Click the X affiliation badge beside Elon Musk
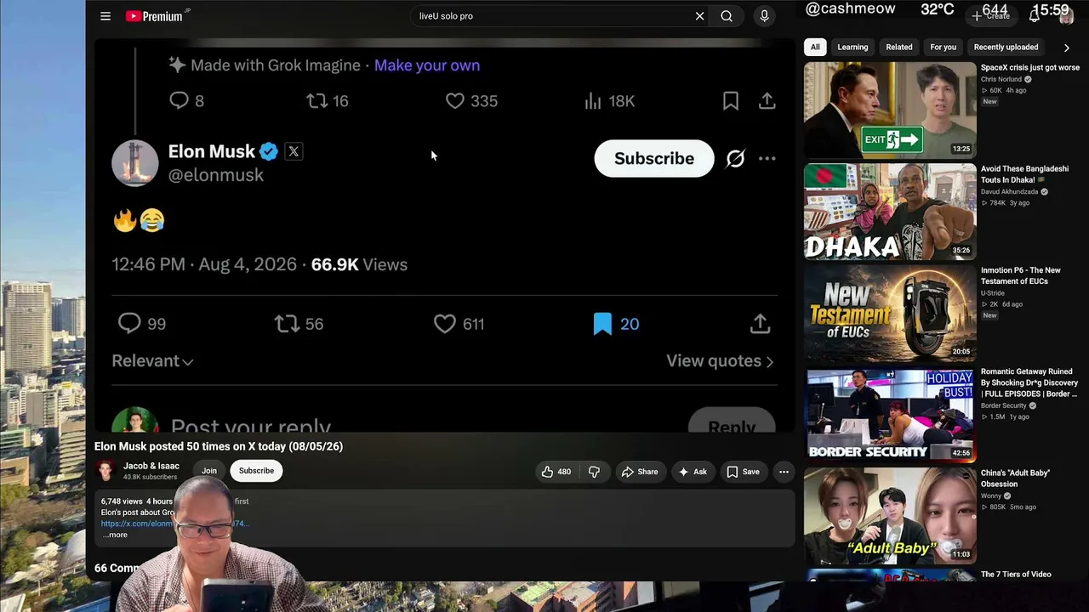 click(294, 151)
